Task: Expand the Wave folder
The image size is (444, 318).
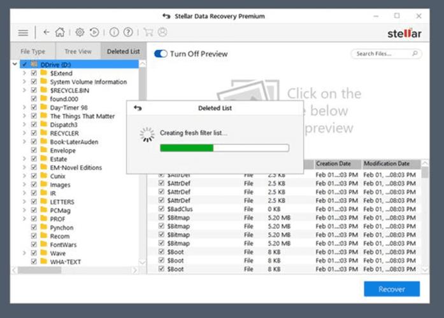Action: [x=24, y=253]
